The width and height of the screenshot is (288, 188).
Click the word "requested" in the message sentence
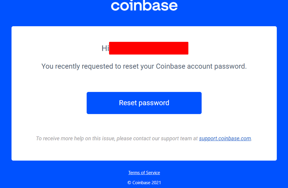pyautogui.click(x=99, y=66)
